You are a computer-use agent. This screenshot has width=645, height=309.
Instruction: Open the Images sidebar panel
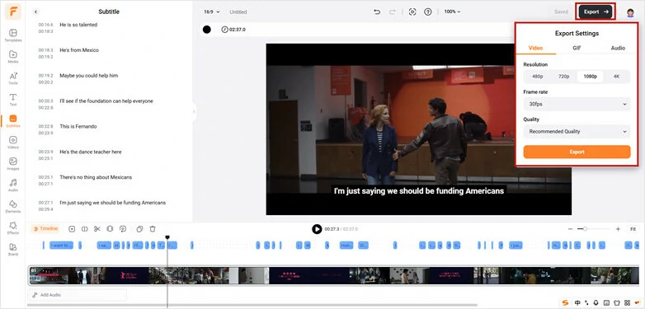(12, 163)
